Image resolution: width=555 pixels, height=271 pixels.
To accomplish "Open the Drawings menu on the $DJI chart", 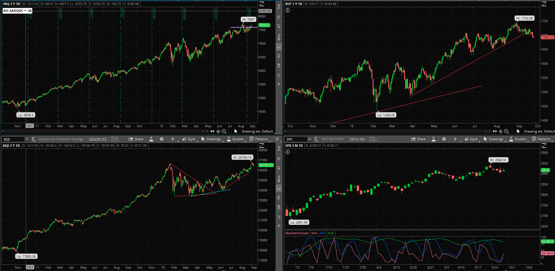I will (x=211, y=139).
